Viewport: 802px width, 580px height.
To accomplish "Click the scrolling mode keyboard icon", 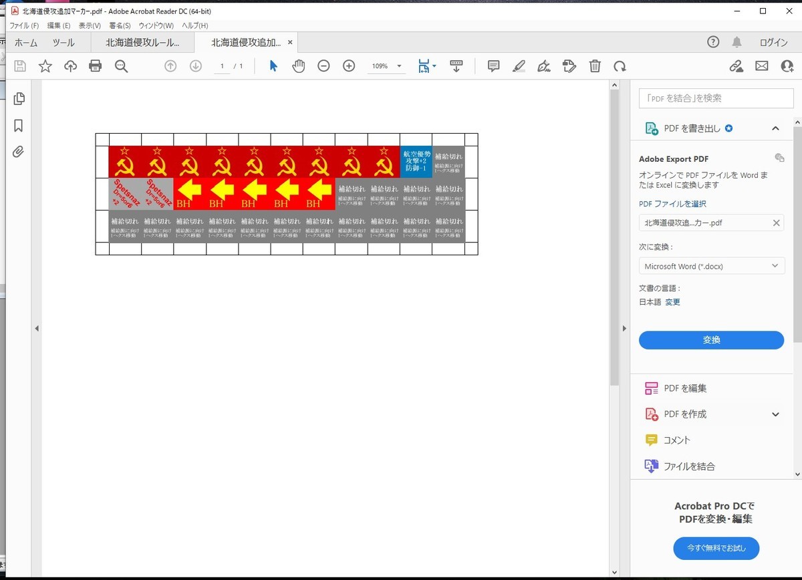I will 456,66.
